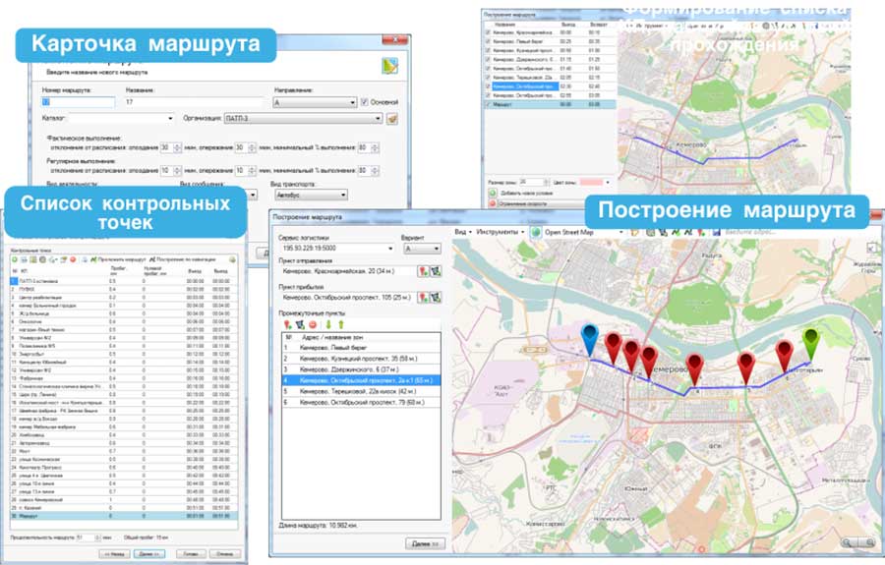This screenshot has height=565, width=885.
Task: Click the organization browse icon next to ПАТП-3
Action: 391,120
